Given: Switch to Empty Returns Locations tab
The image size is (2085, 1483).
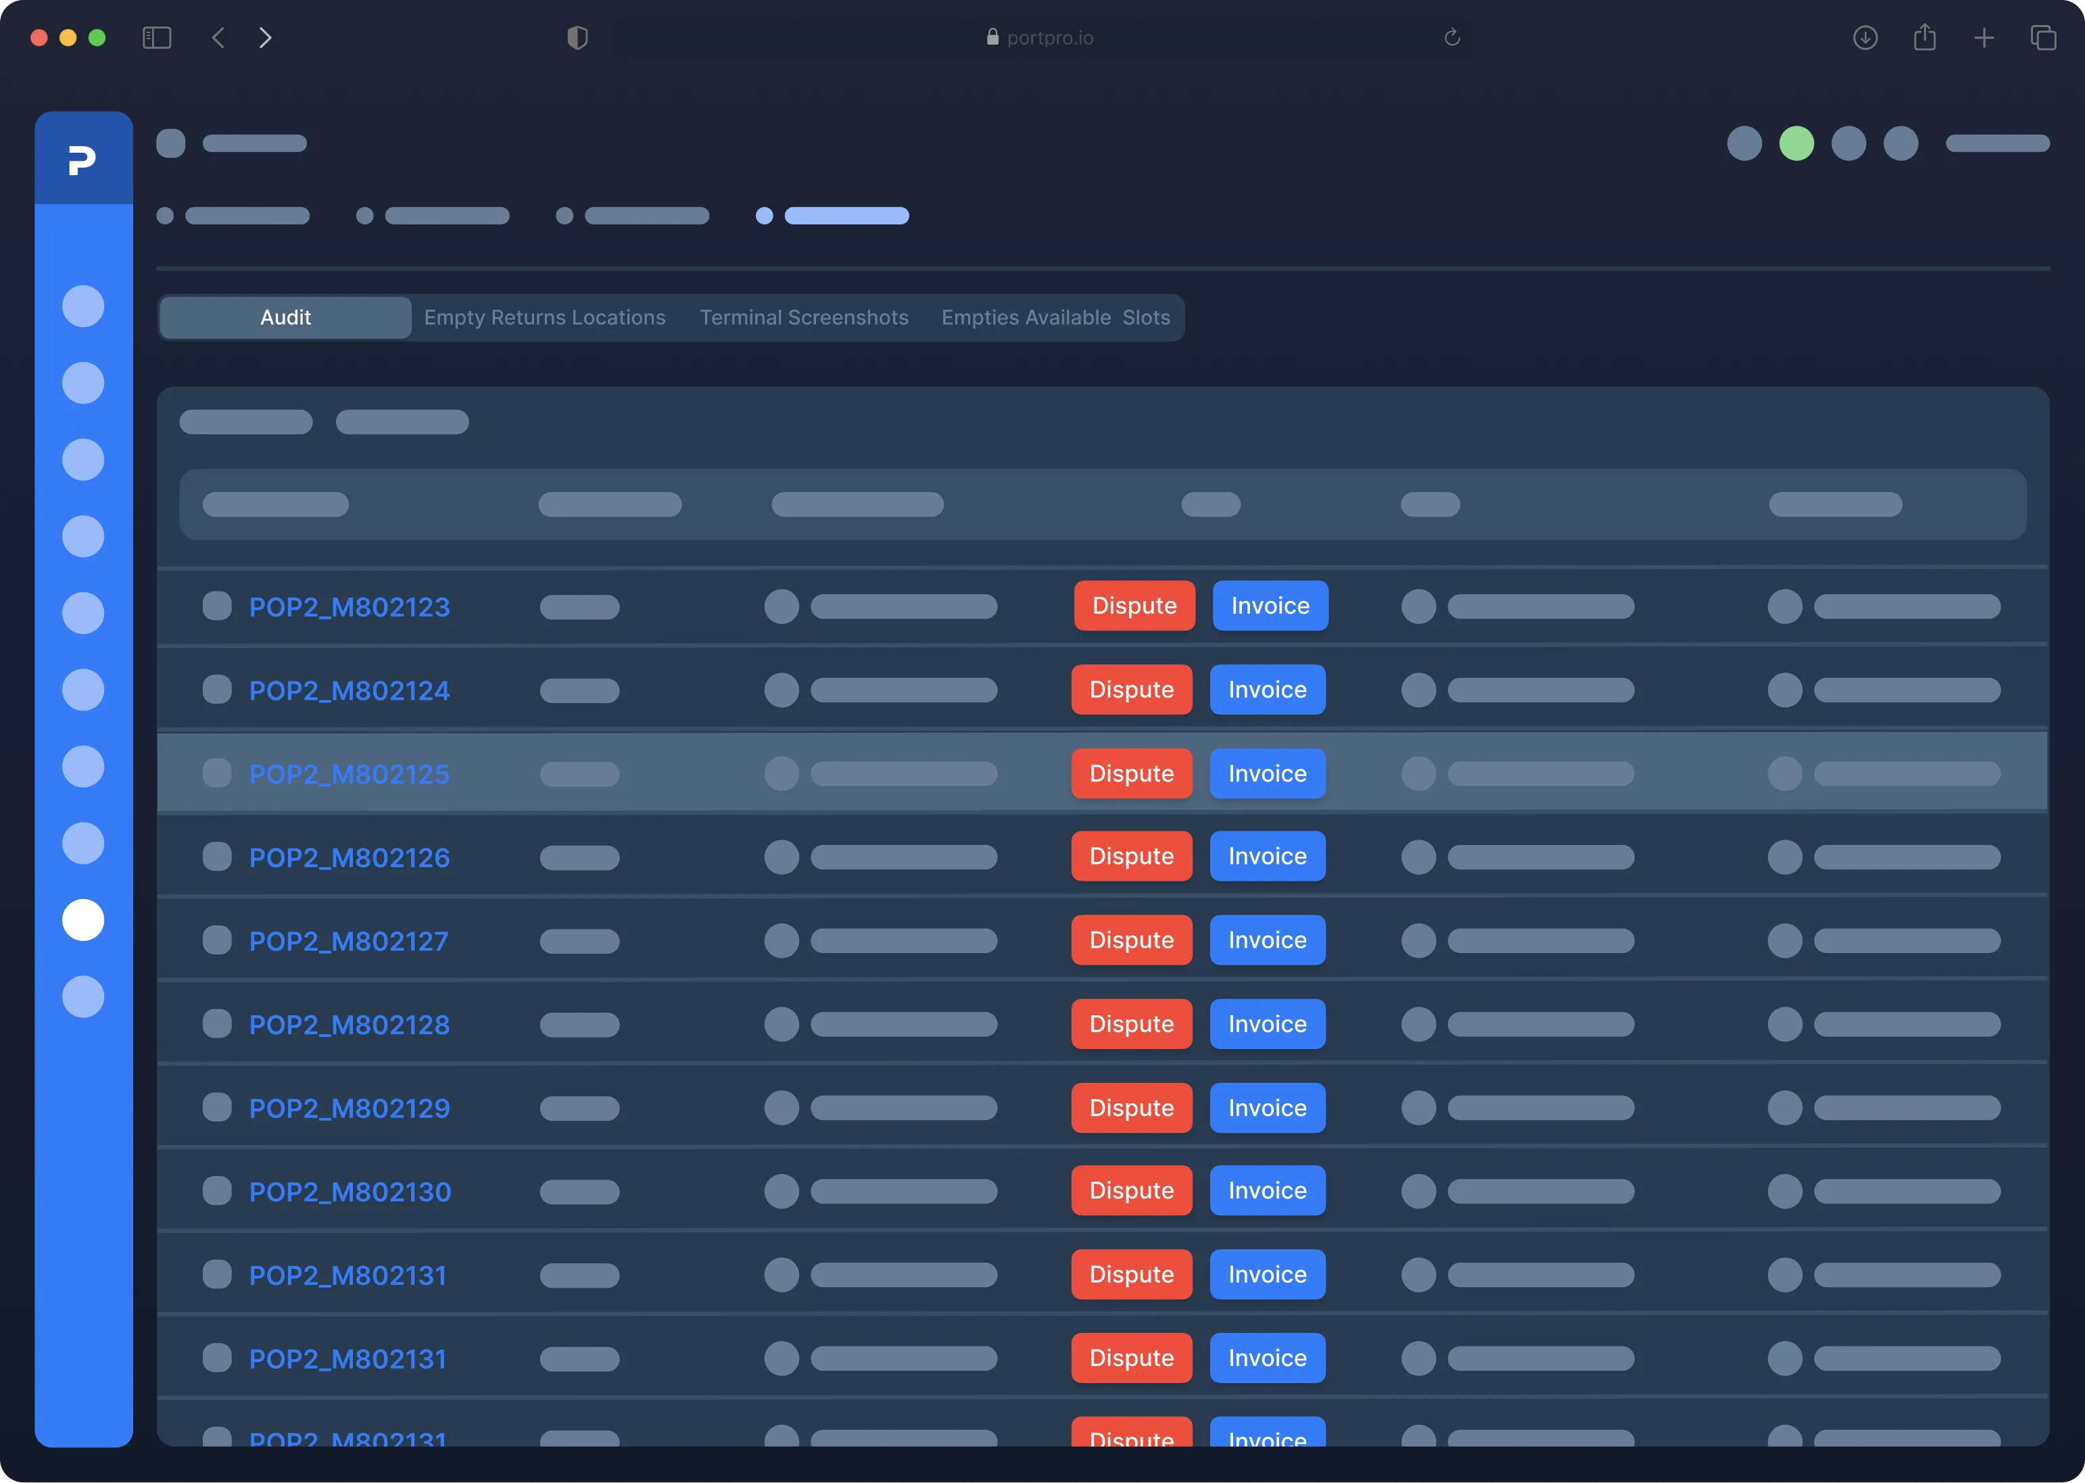Looking at the screenshot, I should 544,318.
